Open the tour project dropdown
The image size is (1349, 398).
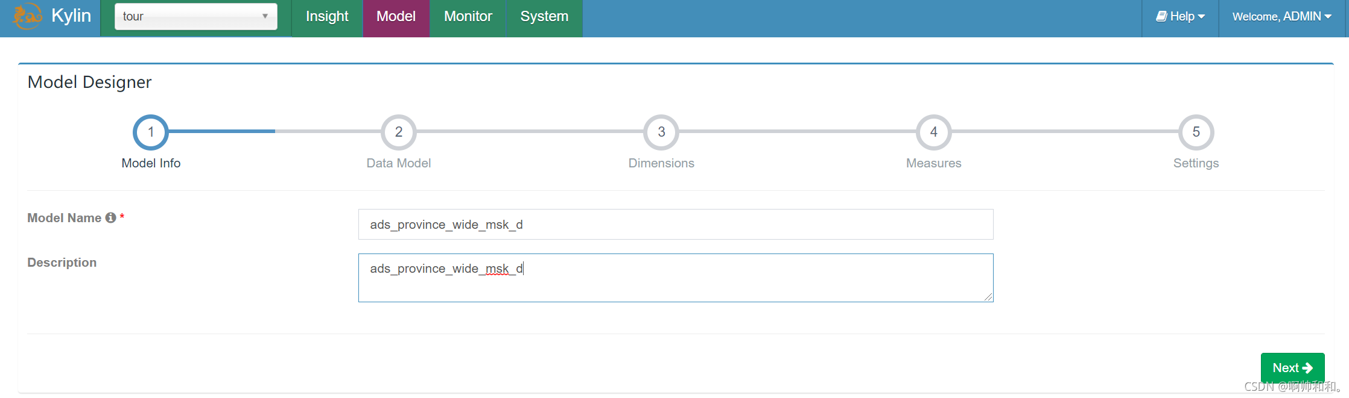pyautogui.click(x=196, y=16)
